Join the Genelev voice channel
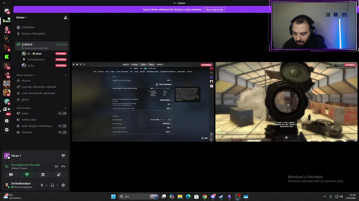 click(x=42, y=132)
